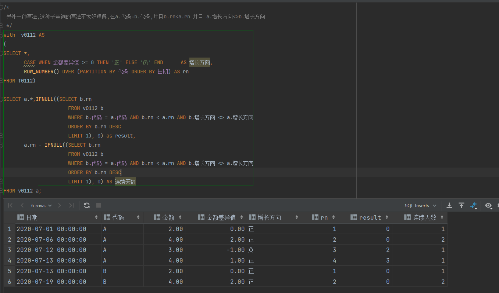
Task: Select result row number 6
Action: pyautogui.click(x=10, y=282)
